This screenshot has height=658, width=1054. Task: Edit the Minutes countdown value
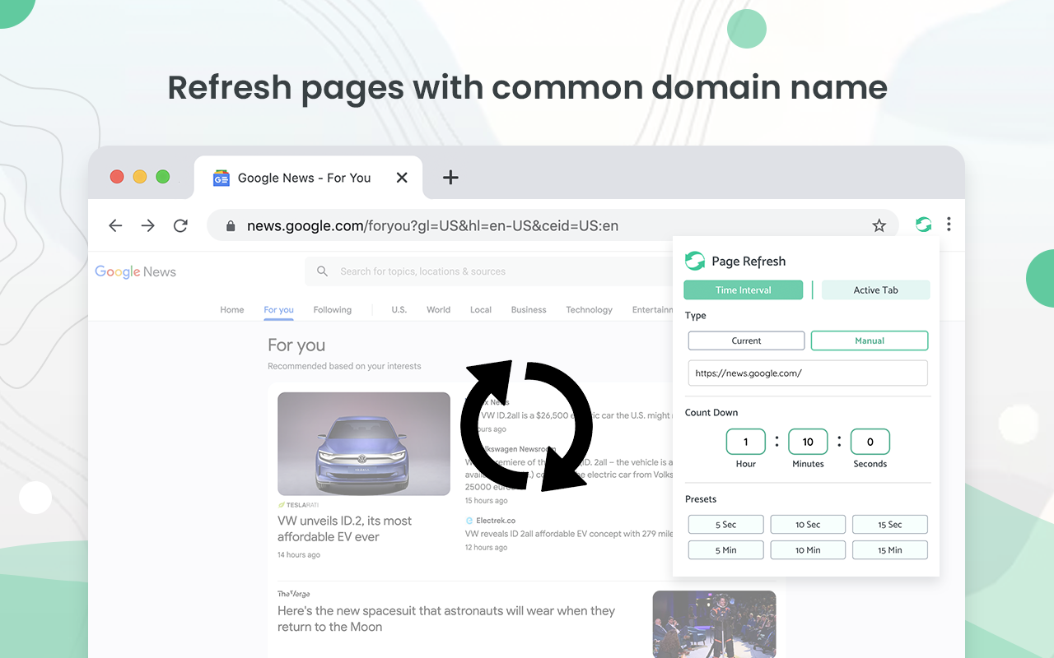pyautogui.click(x=808, y=442)
